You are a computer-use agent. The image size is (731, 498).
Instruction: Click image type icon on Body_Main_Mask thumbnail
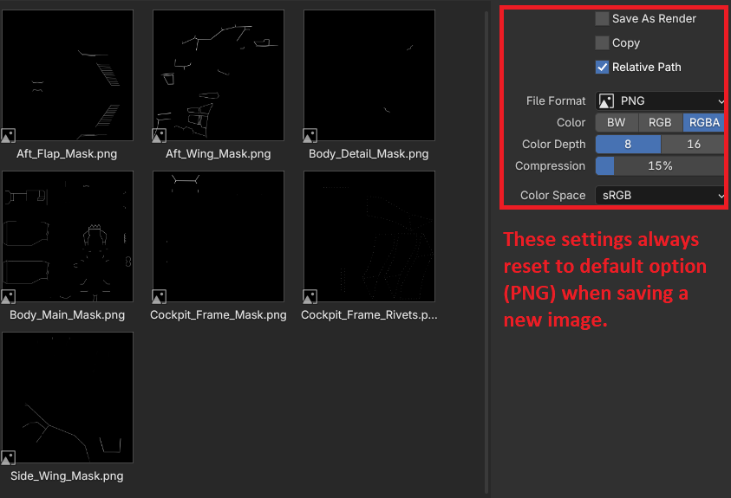pos(9,296)
